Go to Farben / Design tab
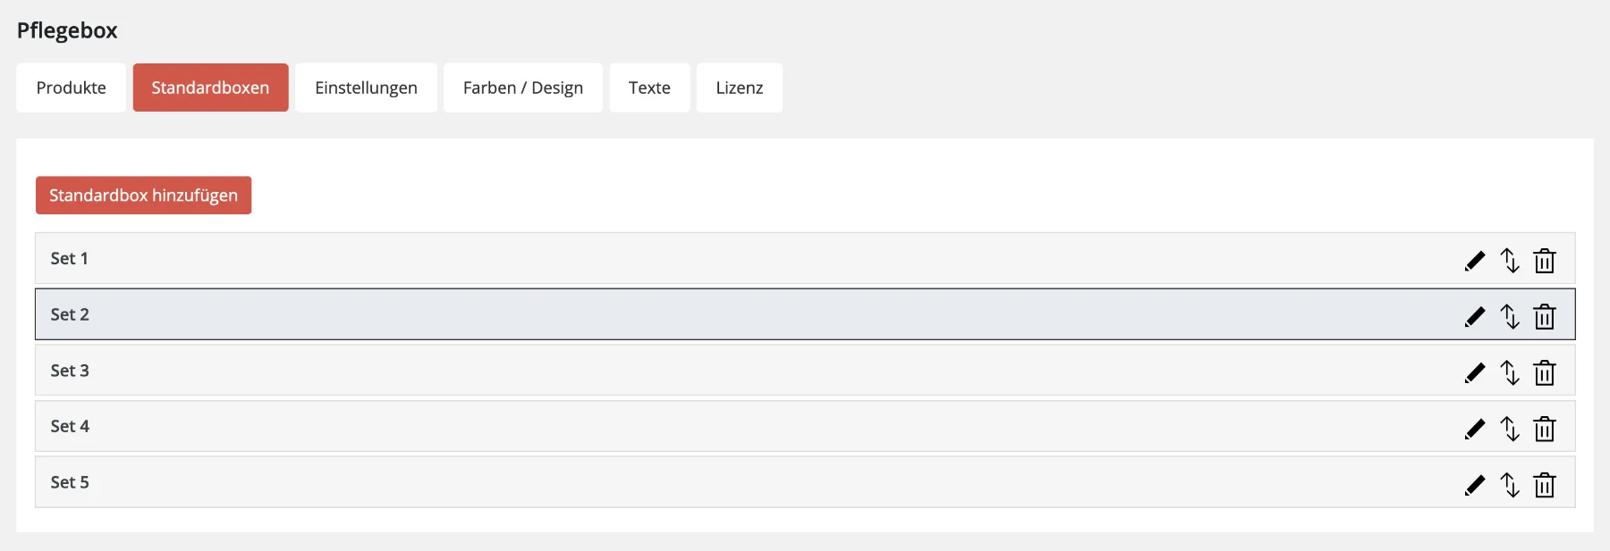This screenshot has width=1610, height=551. [x=523, y=88]
